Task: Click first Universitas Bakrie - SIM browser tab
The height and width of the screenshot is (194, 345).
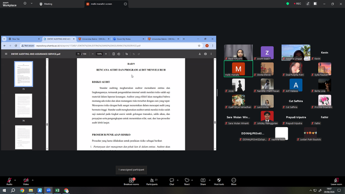Action: (94, 39)
